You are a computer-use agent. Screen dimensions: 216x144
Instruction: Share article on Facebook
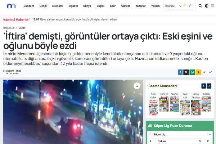tap(180, 72)
